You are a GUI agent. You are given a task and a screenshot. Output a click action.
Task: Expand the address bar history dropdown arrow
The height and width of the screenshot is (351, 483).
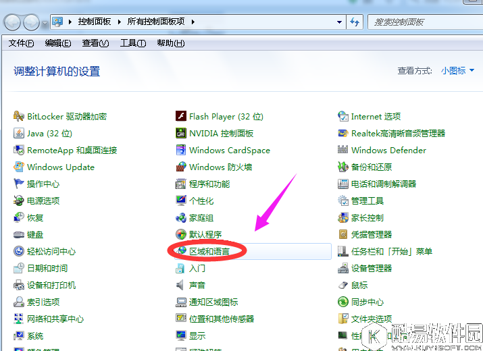click(x=339, y=22)
